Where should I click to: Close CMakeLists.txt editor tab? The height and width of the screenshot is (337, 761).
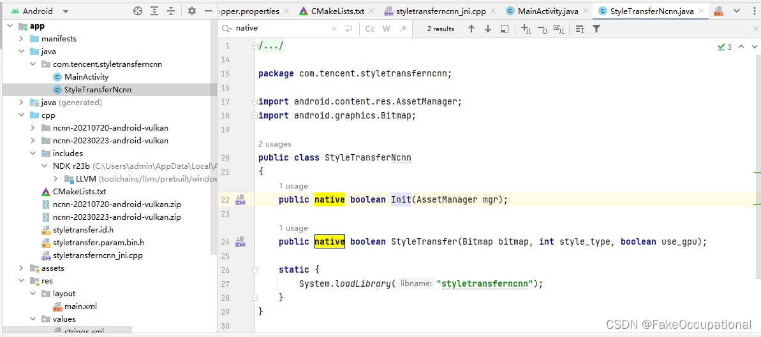coord(371,11)
